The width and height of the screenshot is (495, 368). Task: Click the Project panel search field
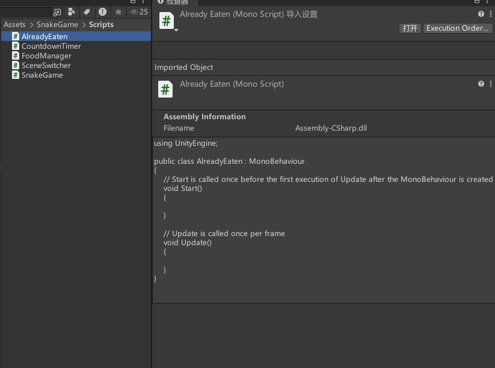(x=26, y=12)
